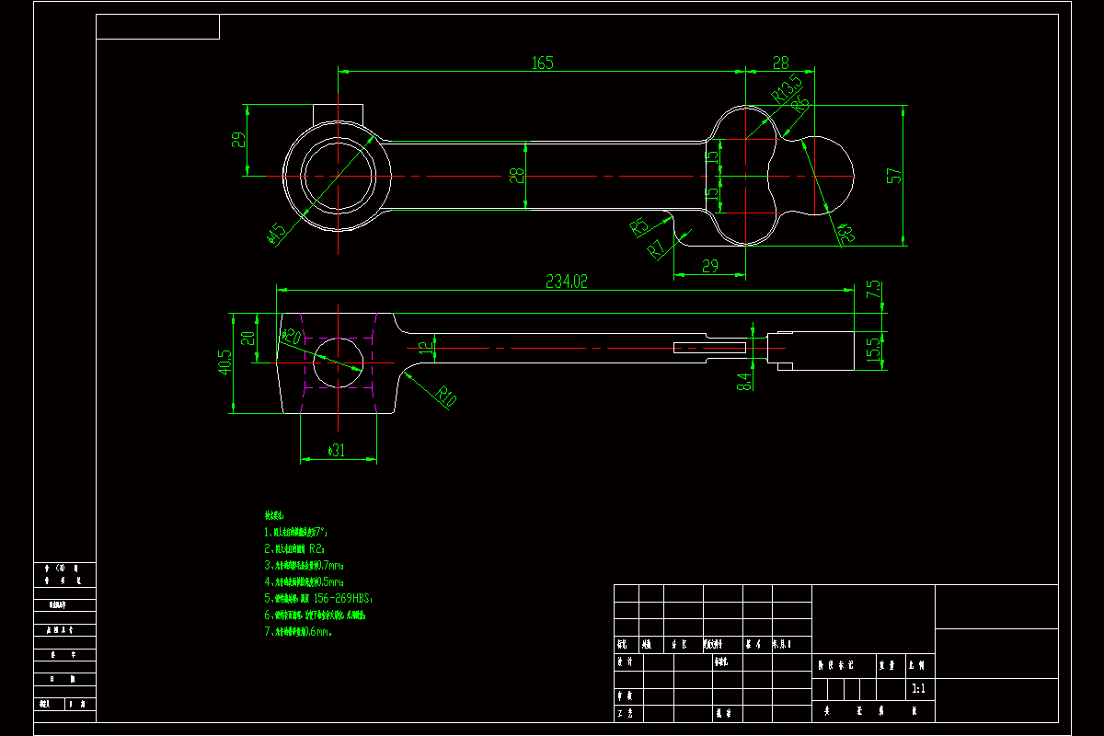
Task: Pick the 234.02 overall length dimension
Action: [x=567, y=282]
